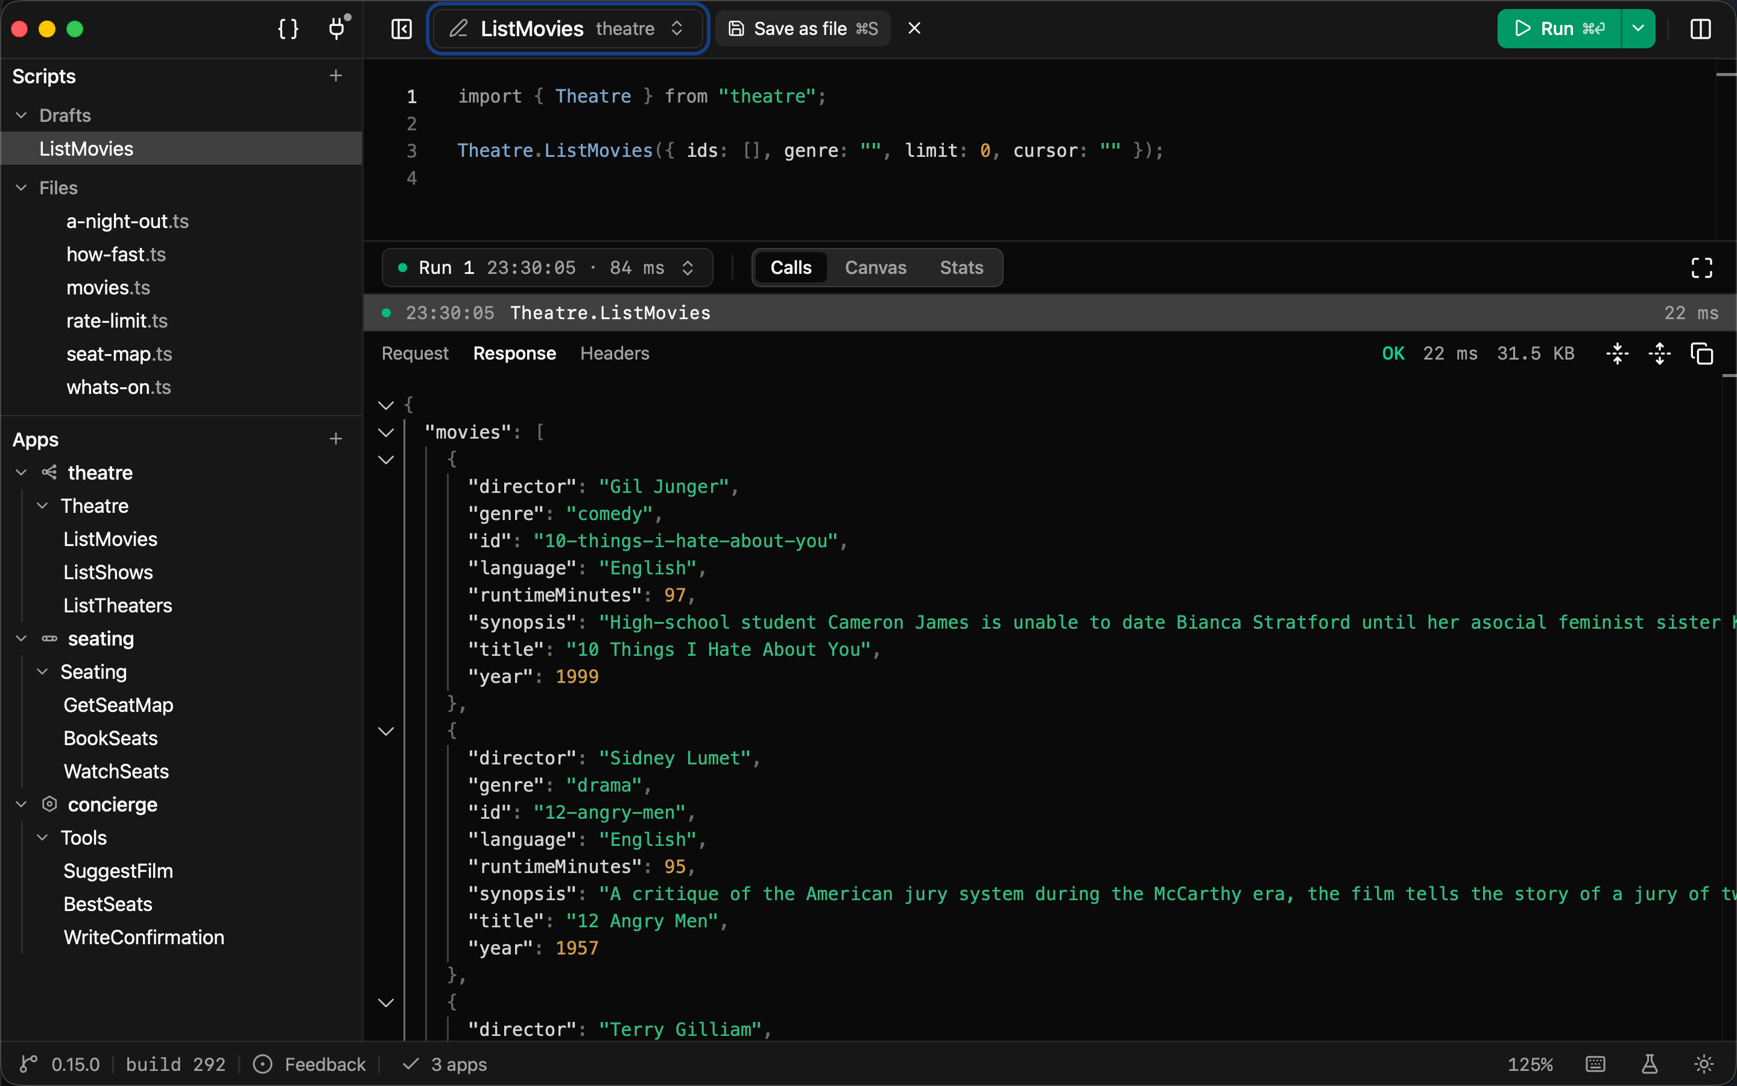Select BookSeats method
Screen dimensions: 1737x1086
[x=110, y=738]
